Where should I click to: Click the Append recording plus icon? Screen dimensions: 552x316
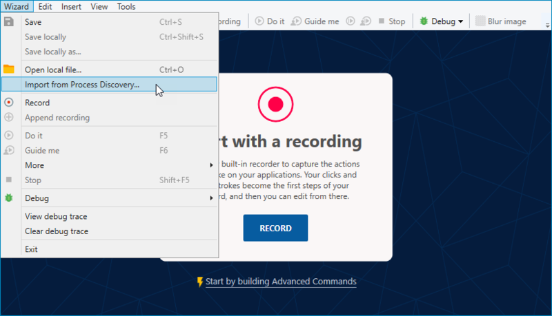click(9, 117)
